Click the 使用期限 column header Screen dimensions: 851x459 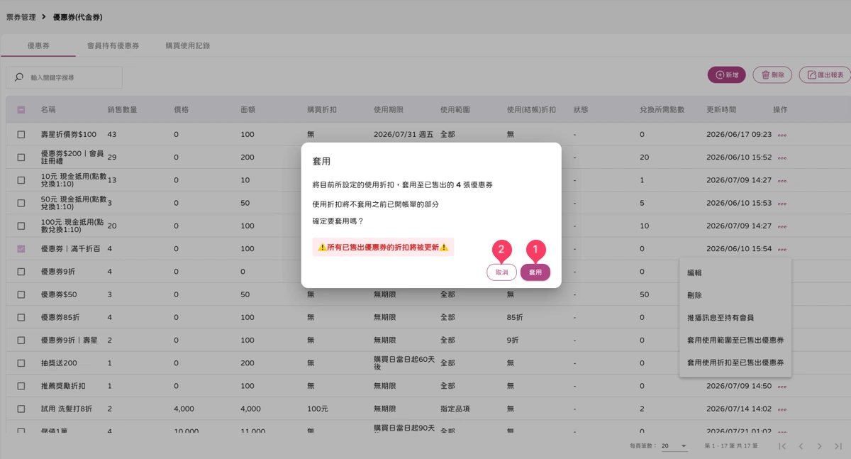coord(389,110)
